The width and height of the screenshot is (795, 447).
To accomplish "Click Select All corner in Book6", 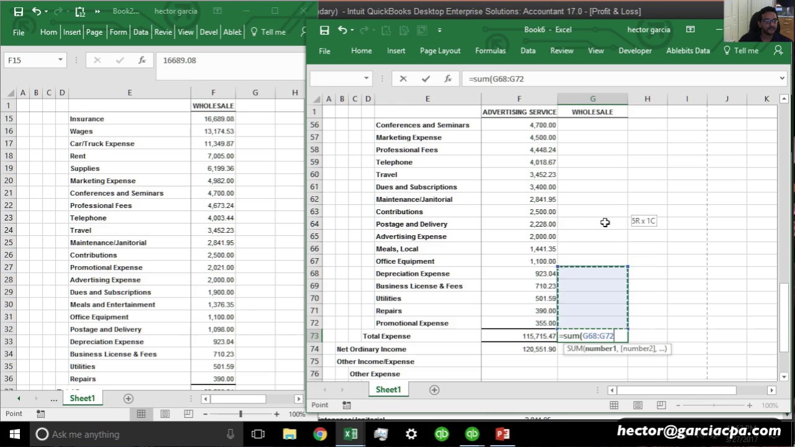I will 314,99.
